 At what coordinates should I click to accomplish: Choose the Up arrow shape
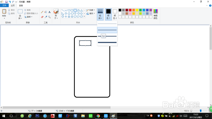point(81,14)
